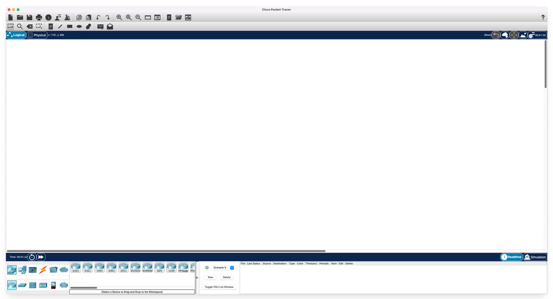
Task: Fast forward time with the double-arrow button
Action: coord(41,257)
